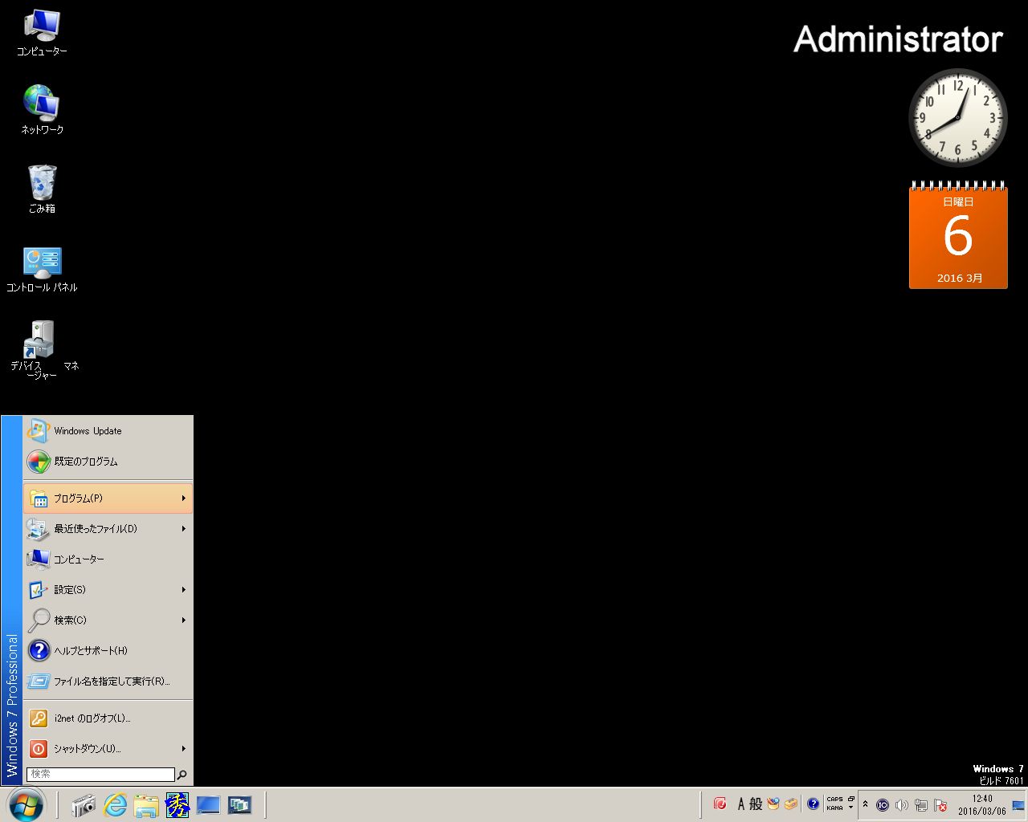Click the Windows Start orb
Image resolution: width=1028 pixels, height=822 pixels.
click(26, 804)
